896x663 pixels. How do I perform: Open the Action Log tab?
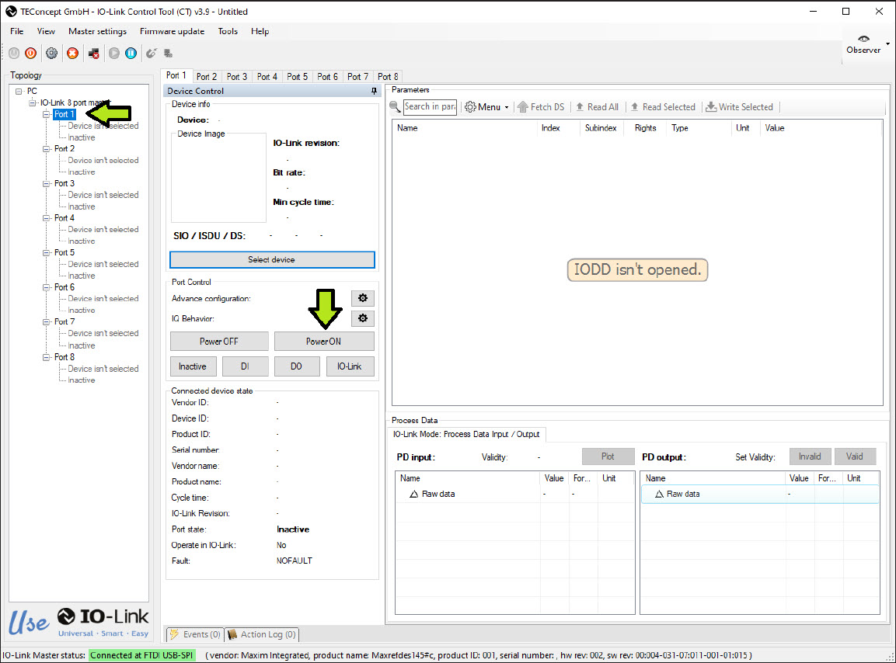pos(262,634)
